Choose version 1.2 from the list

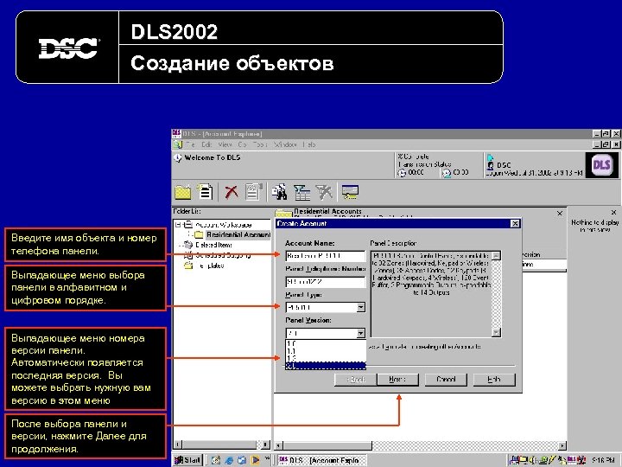pyautogui.click(x=326, y=358)
